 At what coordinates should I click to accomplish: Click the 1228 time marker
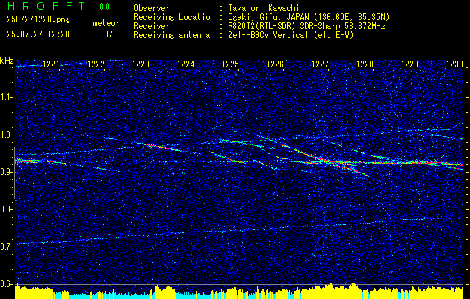click(x=365, y=64)
